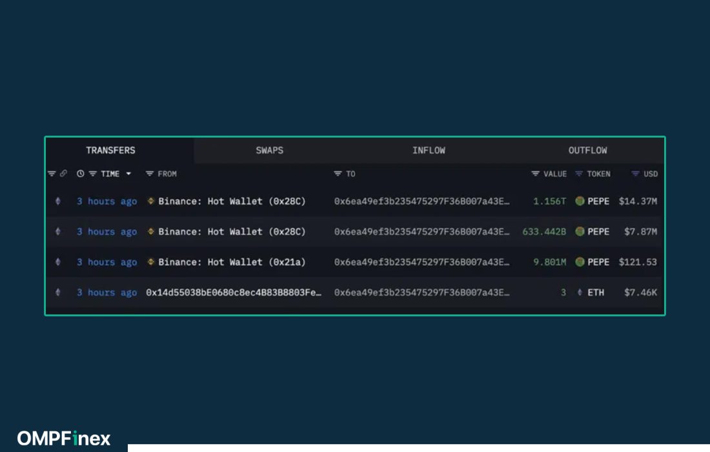
Task: Open the VALUE column filter
Action: pos(535,174)
